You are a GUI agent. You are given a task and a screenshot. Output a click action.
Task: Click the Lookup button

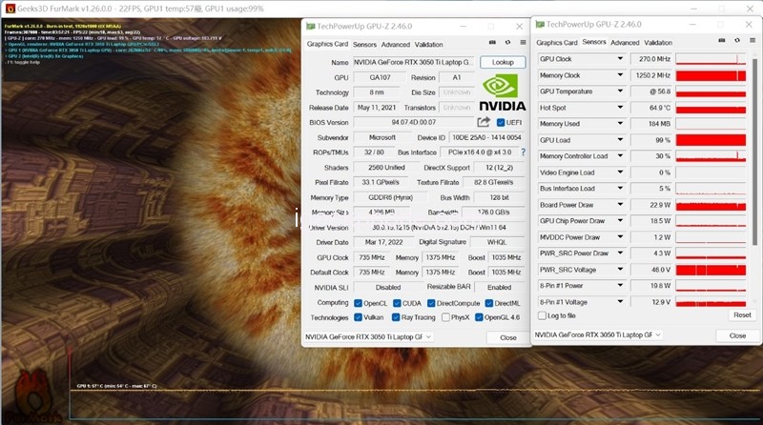(502, 62)
